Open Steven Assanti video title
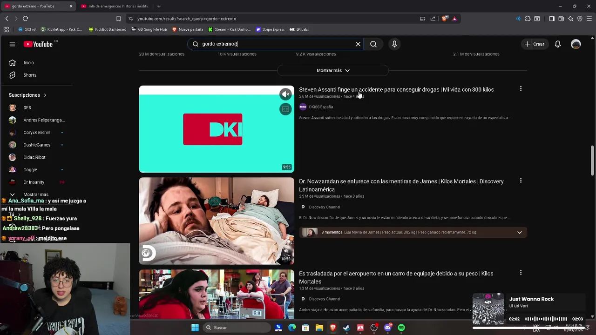 pyautogui.click(x=396, y=89)
